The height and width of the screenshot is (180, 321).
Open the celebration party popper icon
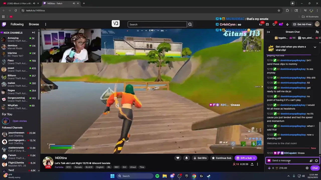point(311,161)
